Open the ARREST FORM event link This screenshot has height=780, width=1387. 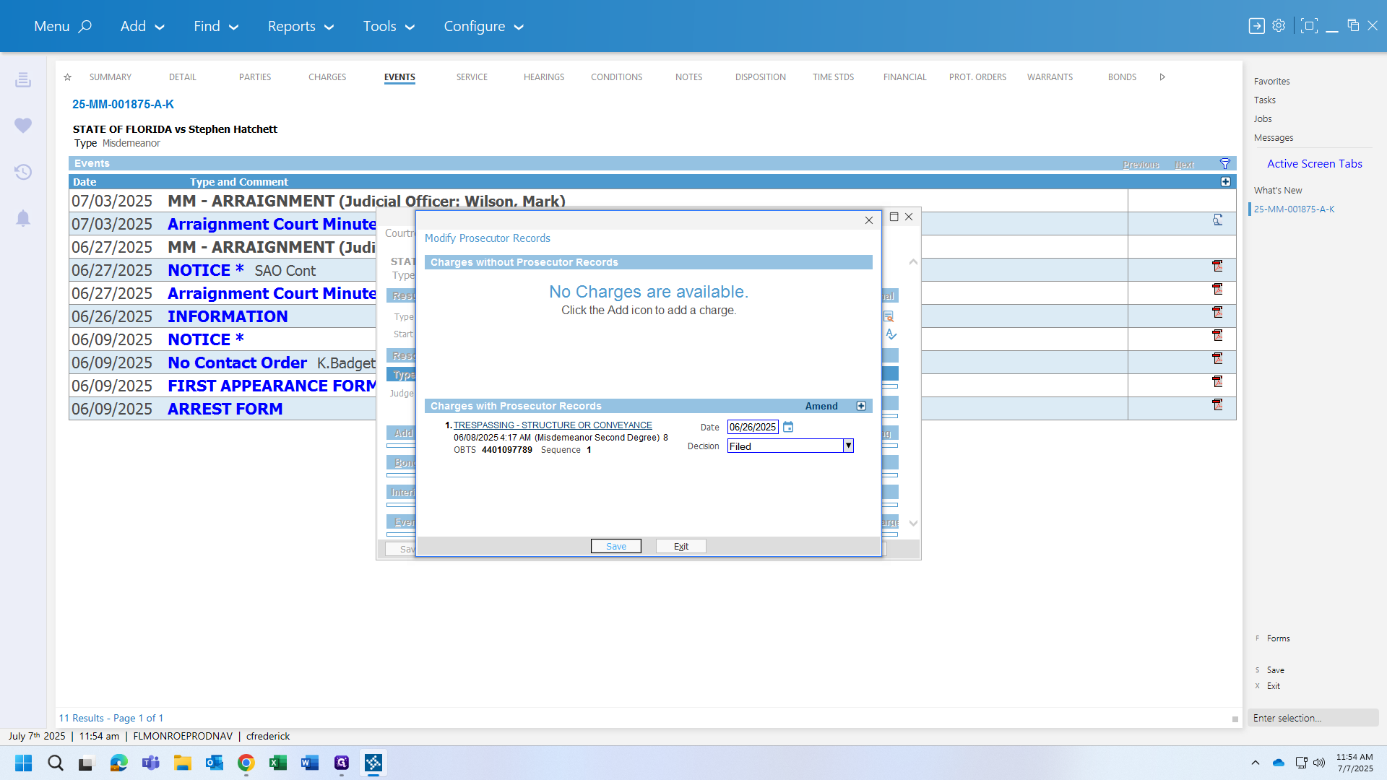pyautogui.click(x=225, y=409)
